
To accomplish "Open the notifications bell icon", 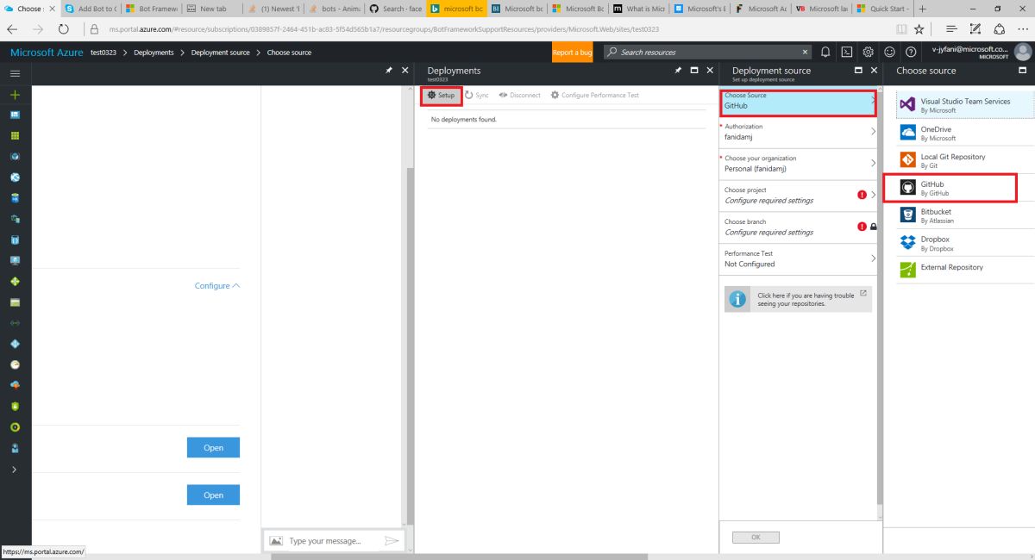I will [x=825, y=52].
